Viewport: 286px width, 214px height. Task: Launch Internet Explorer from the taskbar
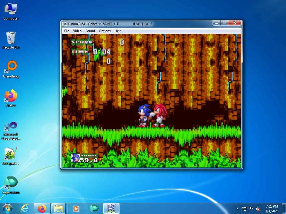click(x=25, y=208)
